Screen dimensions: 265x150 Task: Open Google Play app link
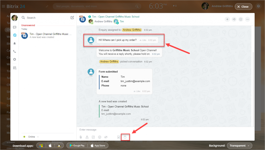point(77,146)
